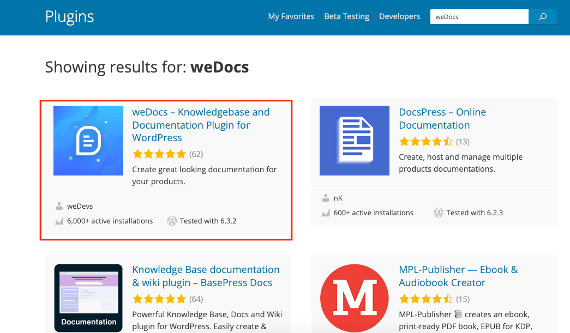Click the person icon next to nK
The image size is (570, 333).
[x=326, y=198]
